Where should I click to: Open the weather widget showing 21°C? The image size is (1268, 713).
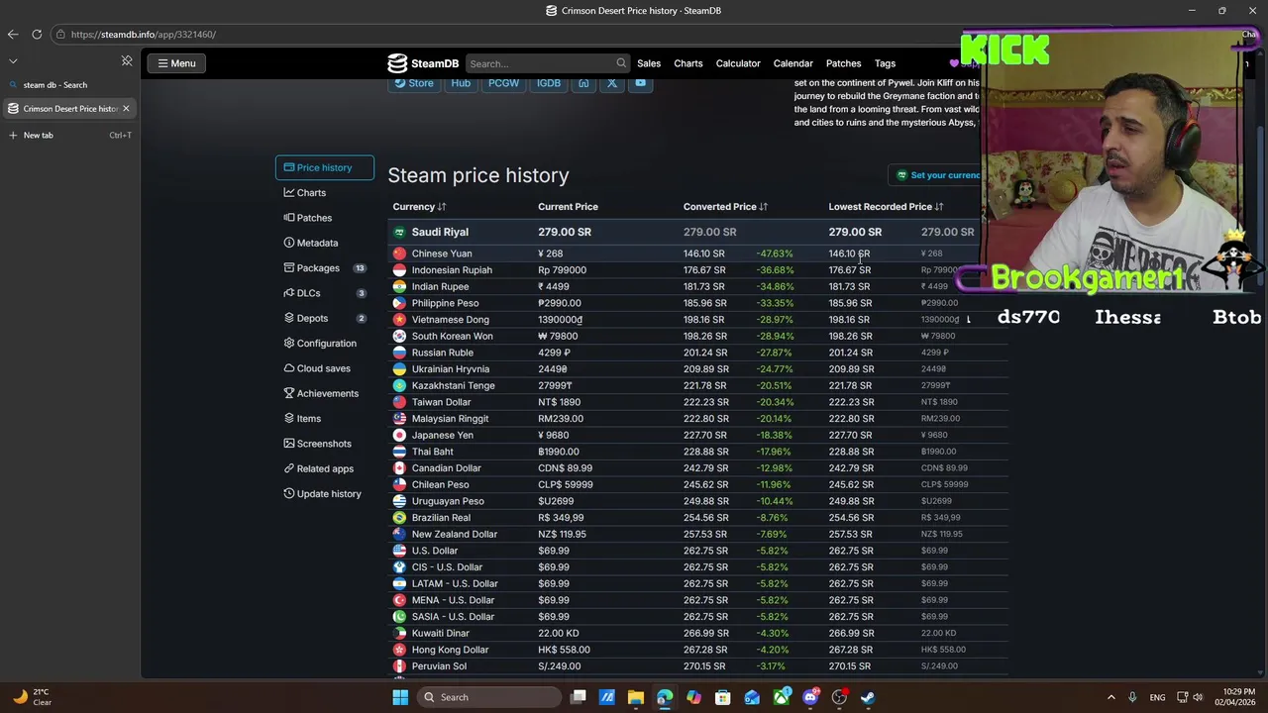32,697
